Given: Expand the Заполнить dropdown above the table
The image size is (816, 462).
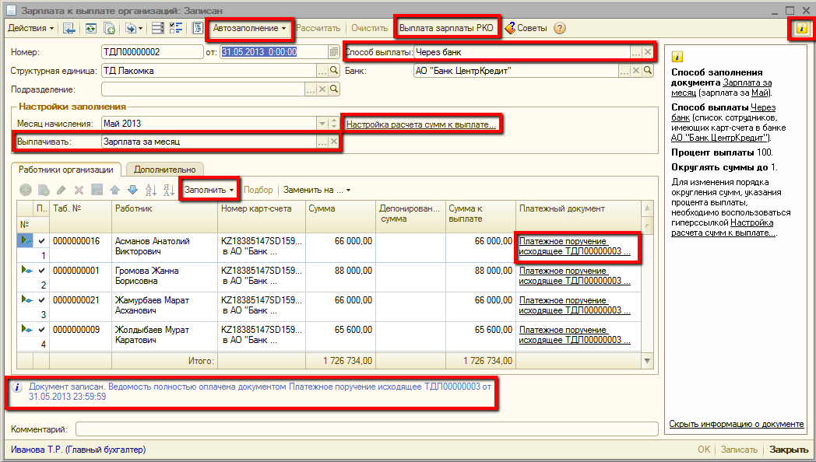Looking at the screenshot, I should (209, 190).
